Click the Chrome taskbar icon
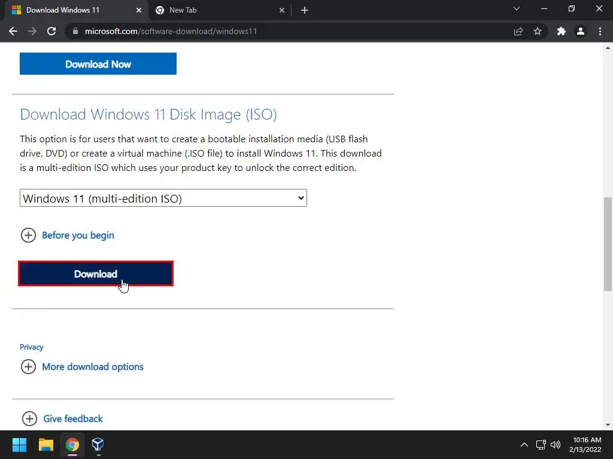Image resolution: width=613 pixels, height=459 pixels. tap(72, 445)
